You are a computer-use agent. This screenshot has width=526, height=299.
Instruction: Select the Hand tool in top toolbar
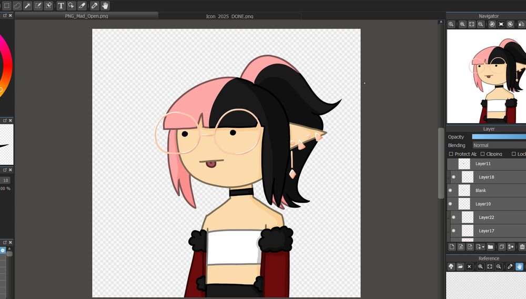(x=105, y=5)
